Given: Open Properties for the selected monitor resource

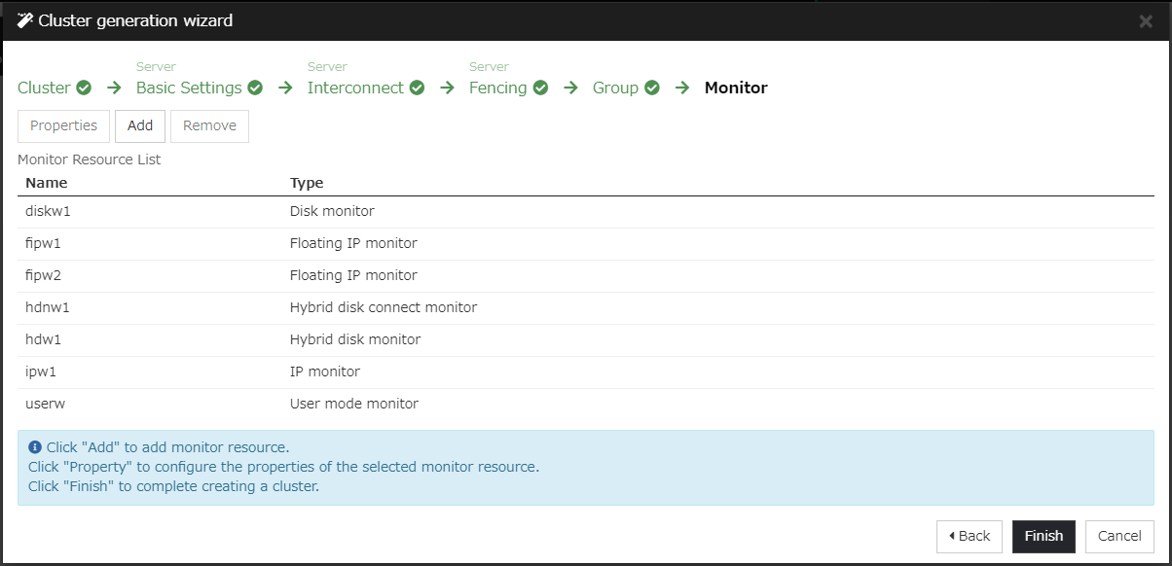Looking at the screenshot, I should coord(62,125).
